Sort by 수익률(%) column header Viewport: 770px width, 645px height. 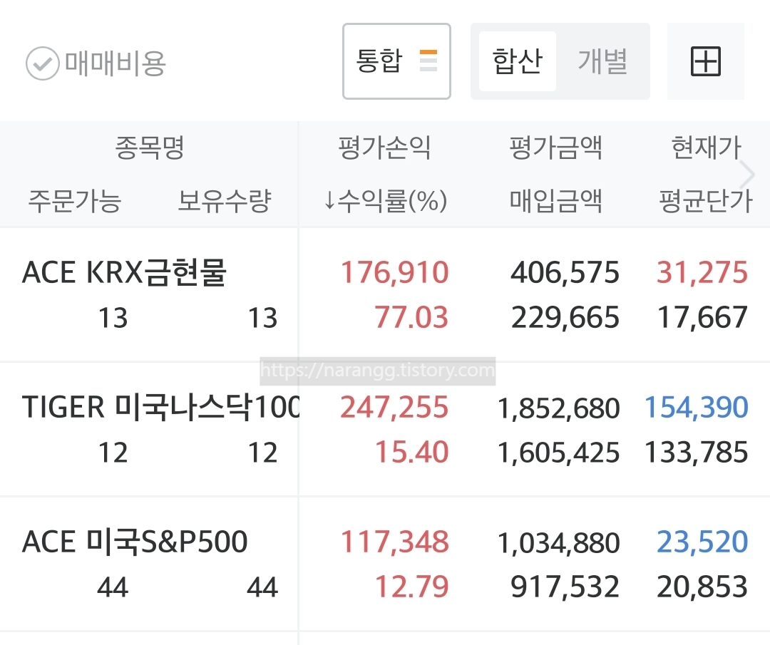coord(386,201)
